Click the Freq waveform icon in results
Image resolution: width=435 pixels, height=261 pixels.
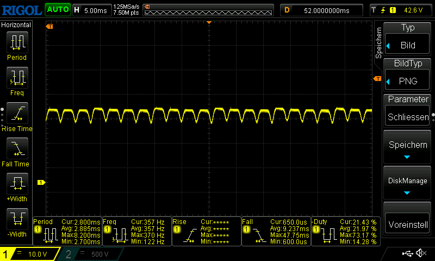click(x=120, y=236)
